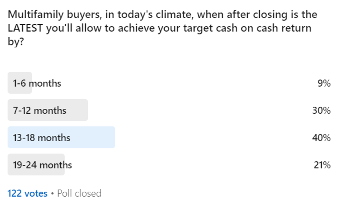
Task: Select the 19-24 months poll option
Action: pos(42,165)
